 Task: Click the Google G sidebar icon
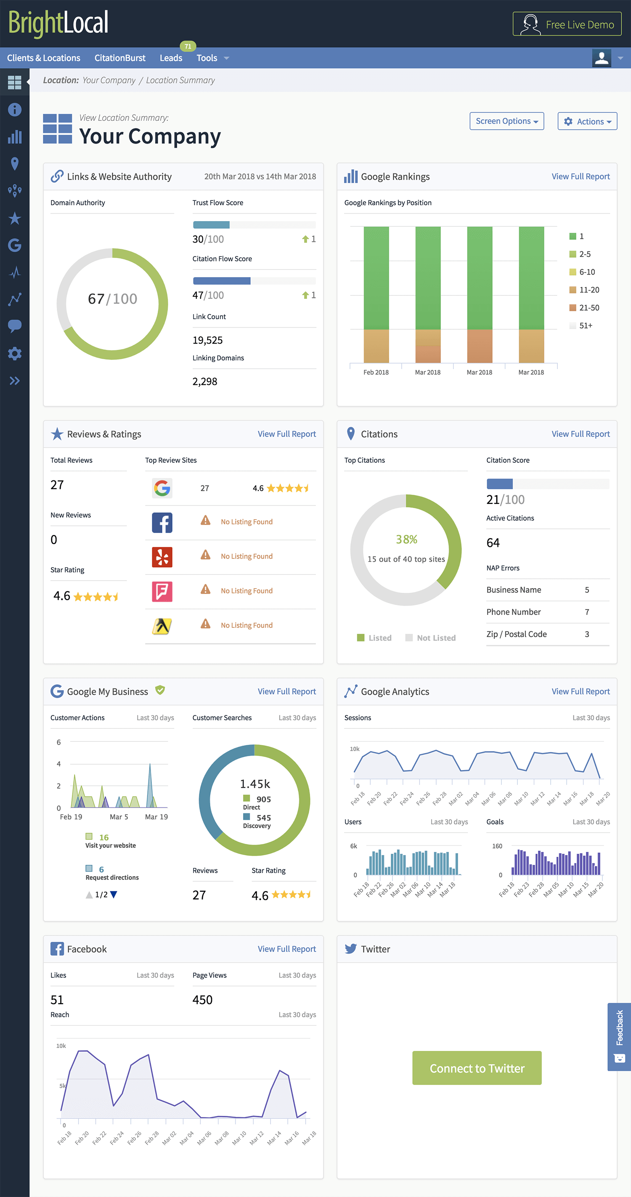[14, 245]
